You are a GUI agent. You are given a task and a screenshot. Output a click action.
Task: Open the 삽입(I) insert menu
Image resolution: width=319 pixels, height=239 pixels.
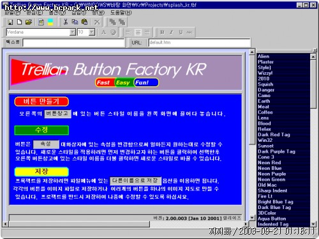(x=79, y=13)
